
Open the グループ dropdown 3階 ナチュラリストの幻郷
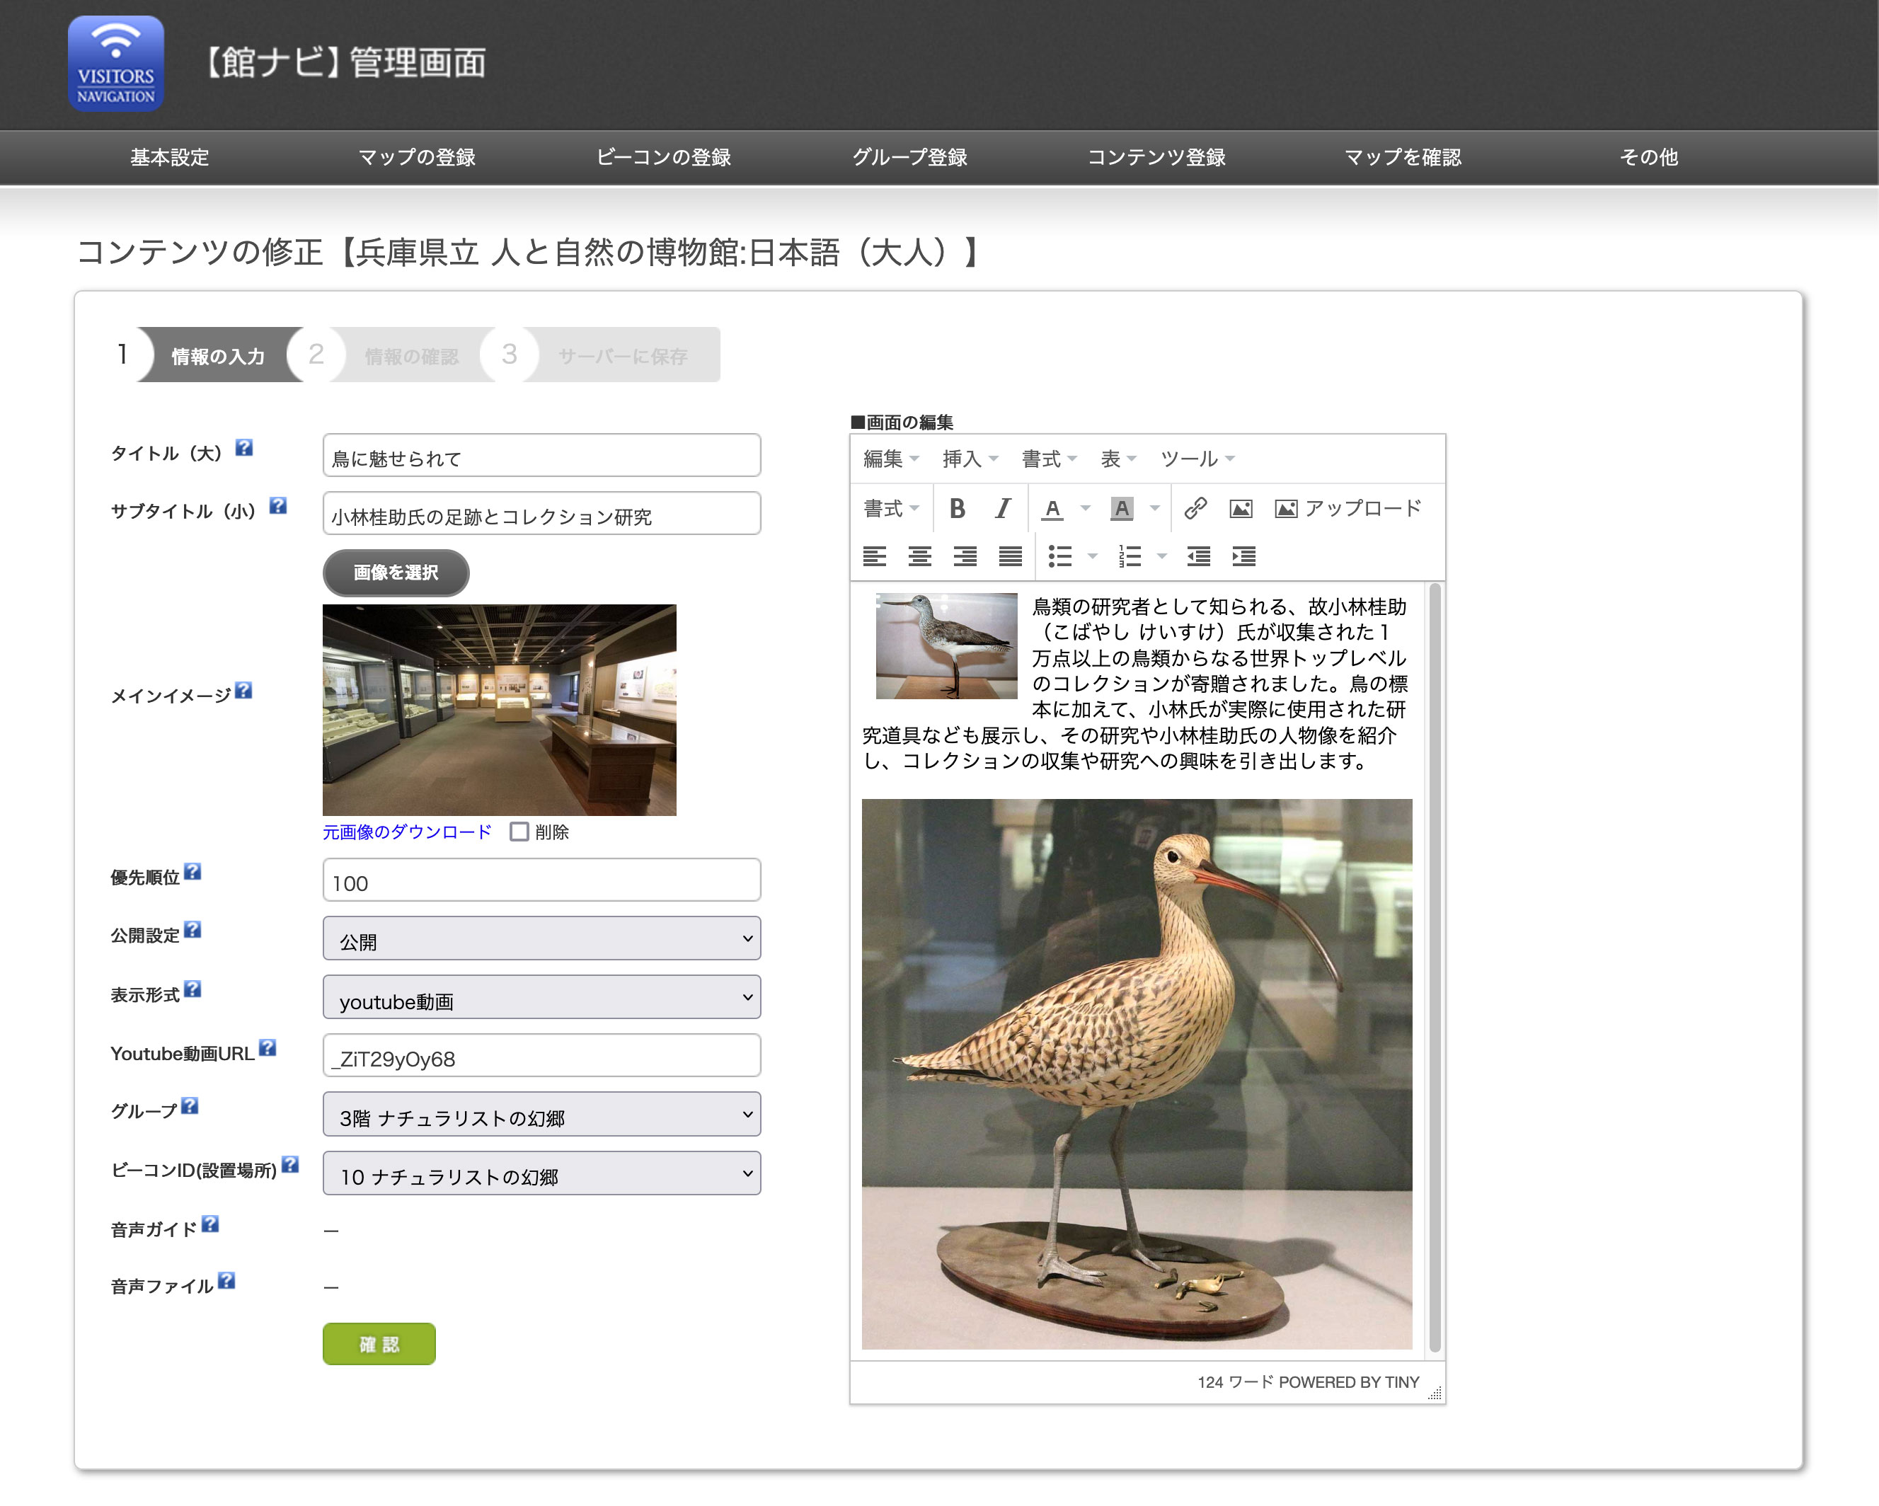541,1114
